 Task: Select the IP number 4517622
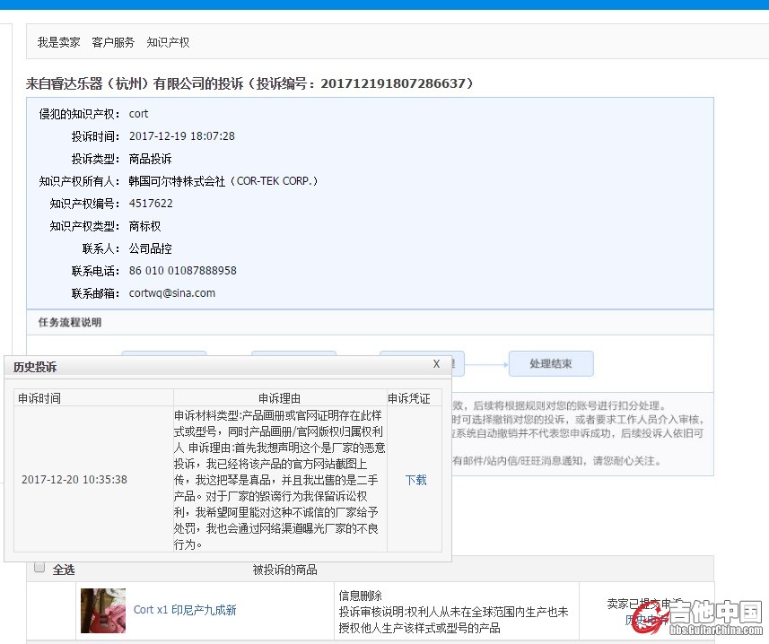point(151,204)
